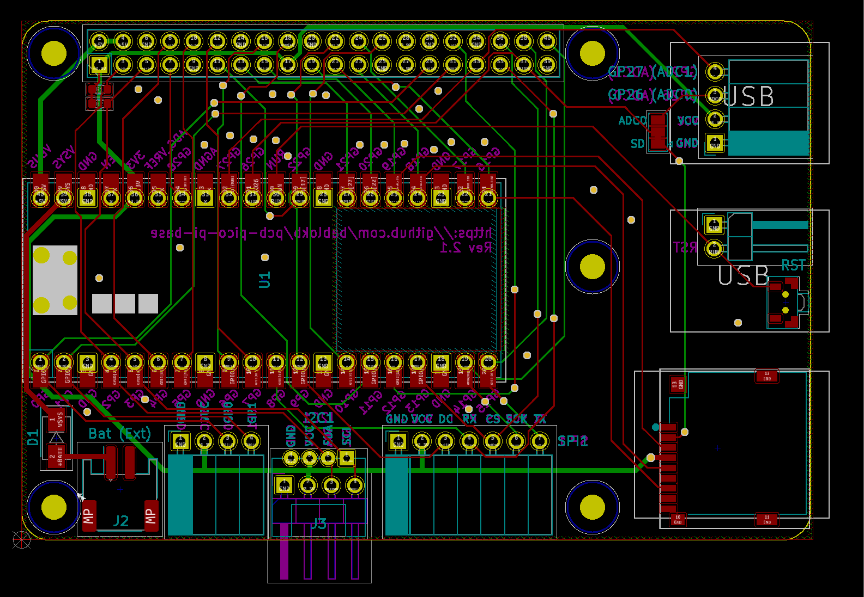
Task: Select square GND pad of upper right connector
Action: tap(715, 143)
